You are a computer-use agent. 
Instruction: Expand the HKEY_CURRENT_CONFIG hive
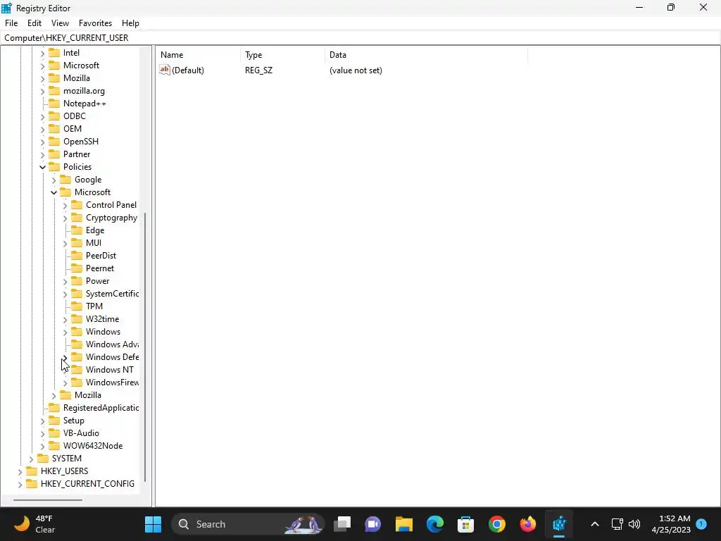click(20, 485)
